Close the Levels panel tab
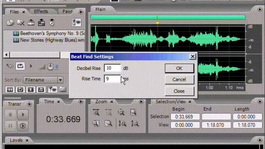The height and width of the screenshot is (149, 265). pos(27,140)
